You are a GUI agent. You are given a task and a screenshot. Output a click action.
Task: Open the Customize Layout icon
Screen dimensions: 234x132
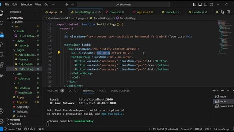pos(211,4)
